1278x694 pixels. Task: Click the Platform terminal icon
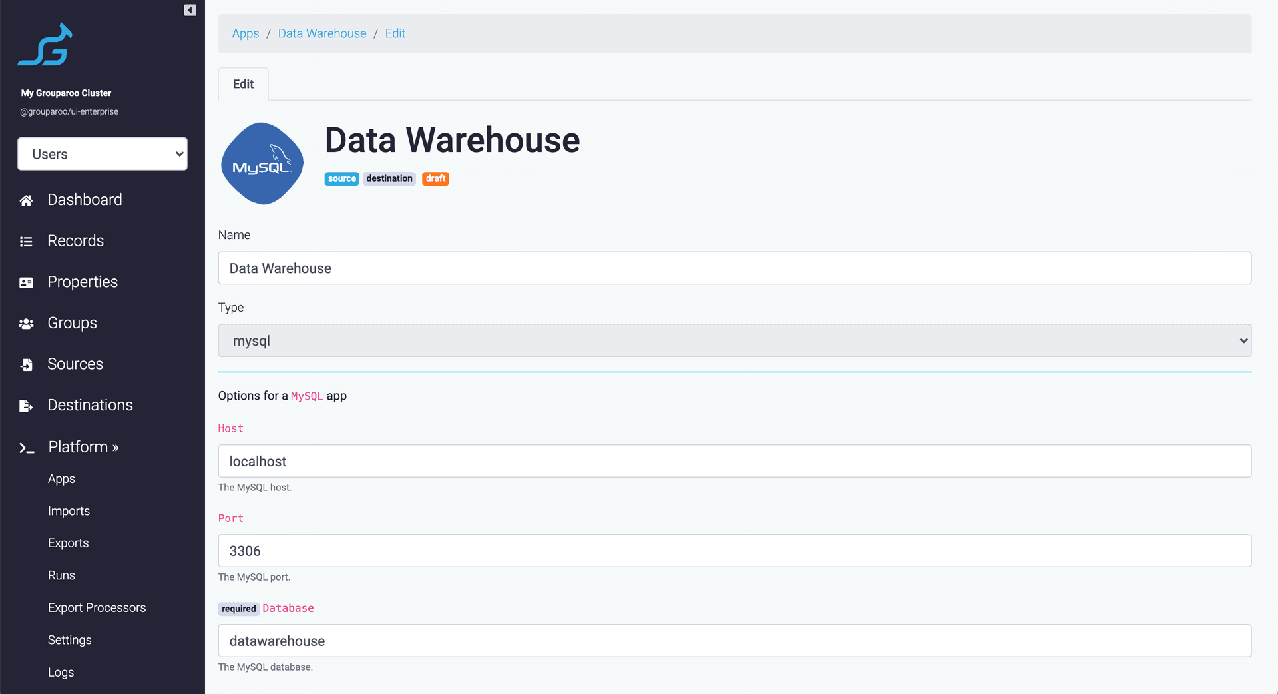(x=27, y=448)
